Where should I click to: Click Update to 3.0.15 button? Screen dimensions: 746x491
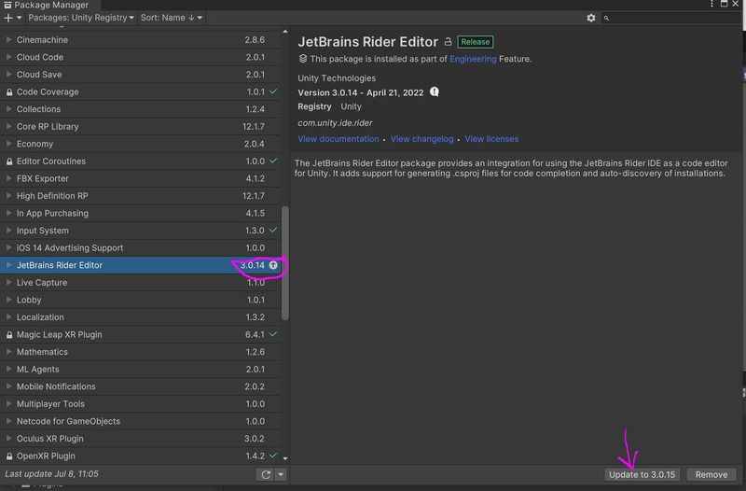pos(642,474)
